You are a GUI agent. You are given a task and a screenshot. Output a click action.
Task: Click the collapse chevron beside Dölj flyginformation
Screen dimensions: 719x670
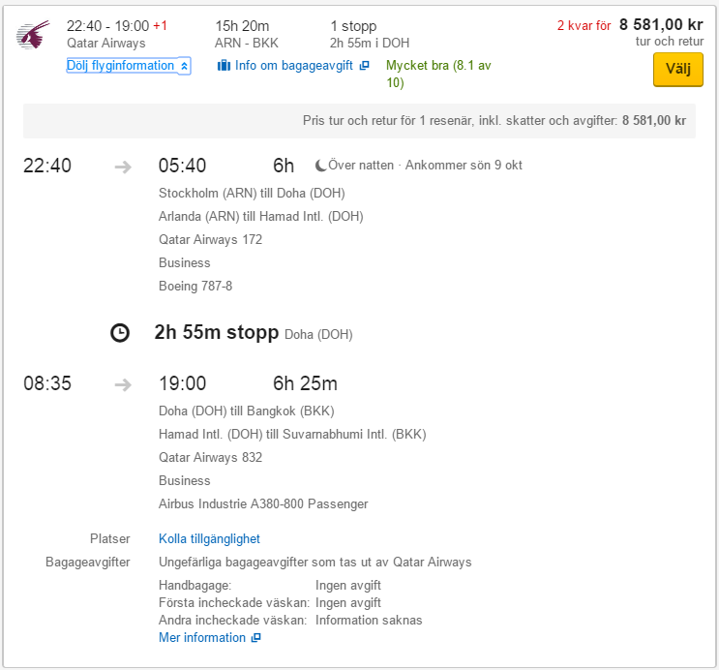pyautogui.click(x=185, y=66)
